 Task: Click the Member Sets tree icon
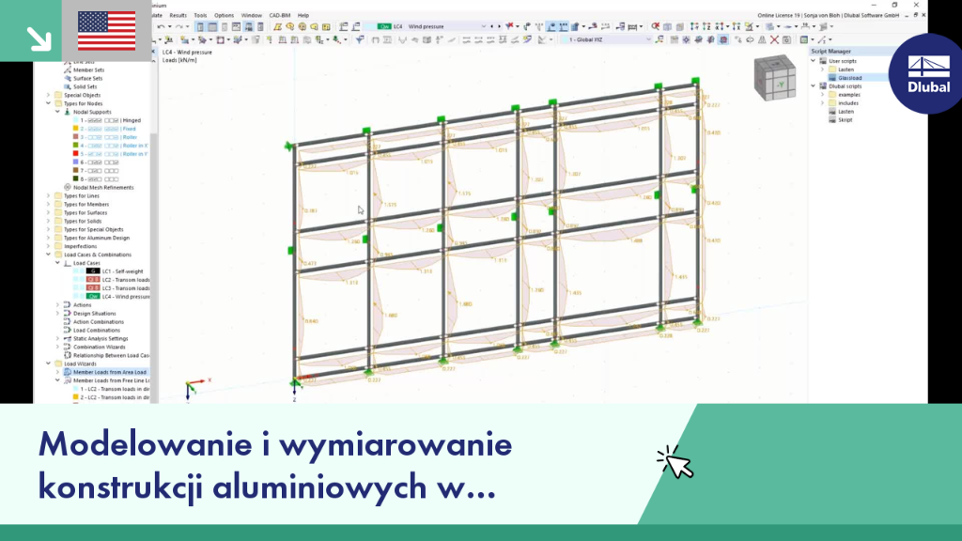click(x=68, y=70)
